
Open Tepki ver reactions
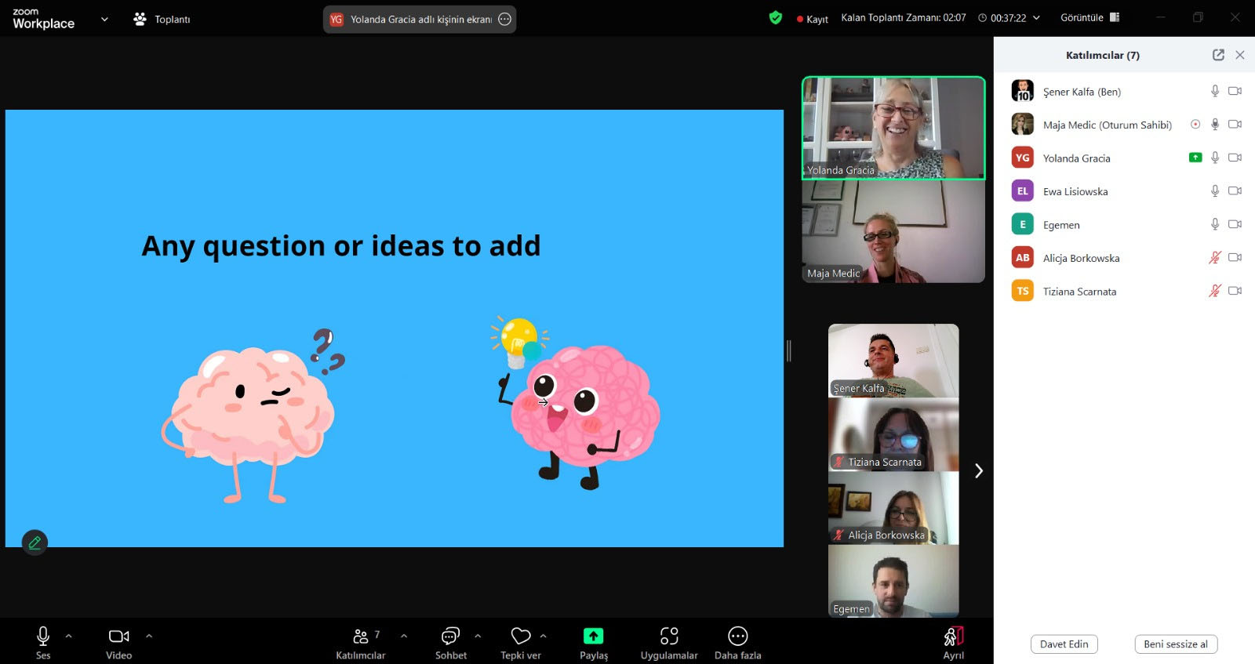click(521, 636)
